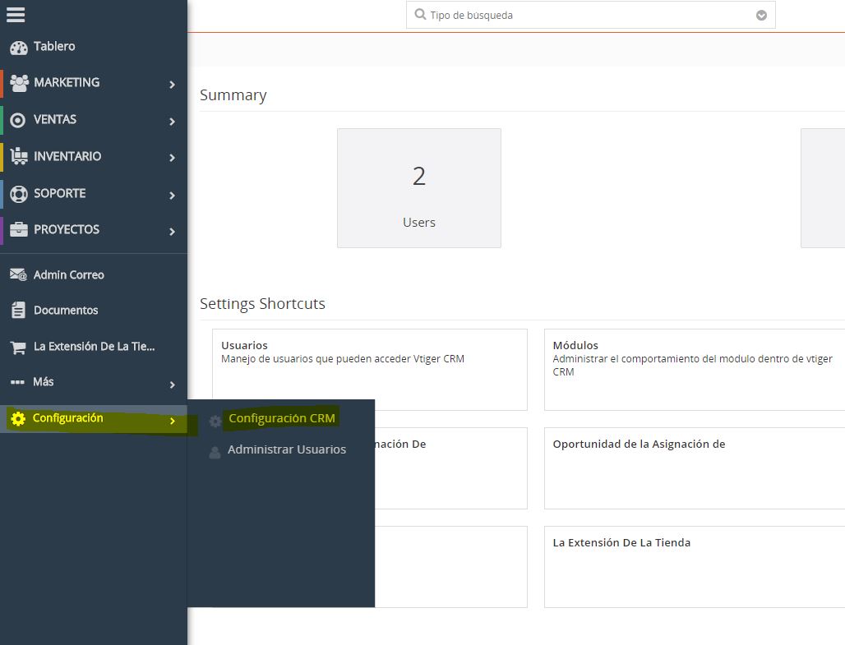Open the Usuarios settings shortcut
The image size is (845, 645).
(x=370, y=370)
